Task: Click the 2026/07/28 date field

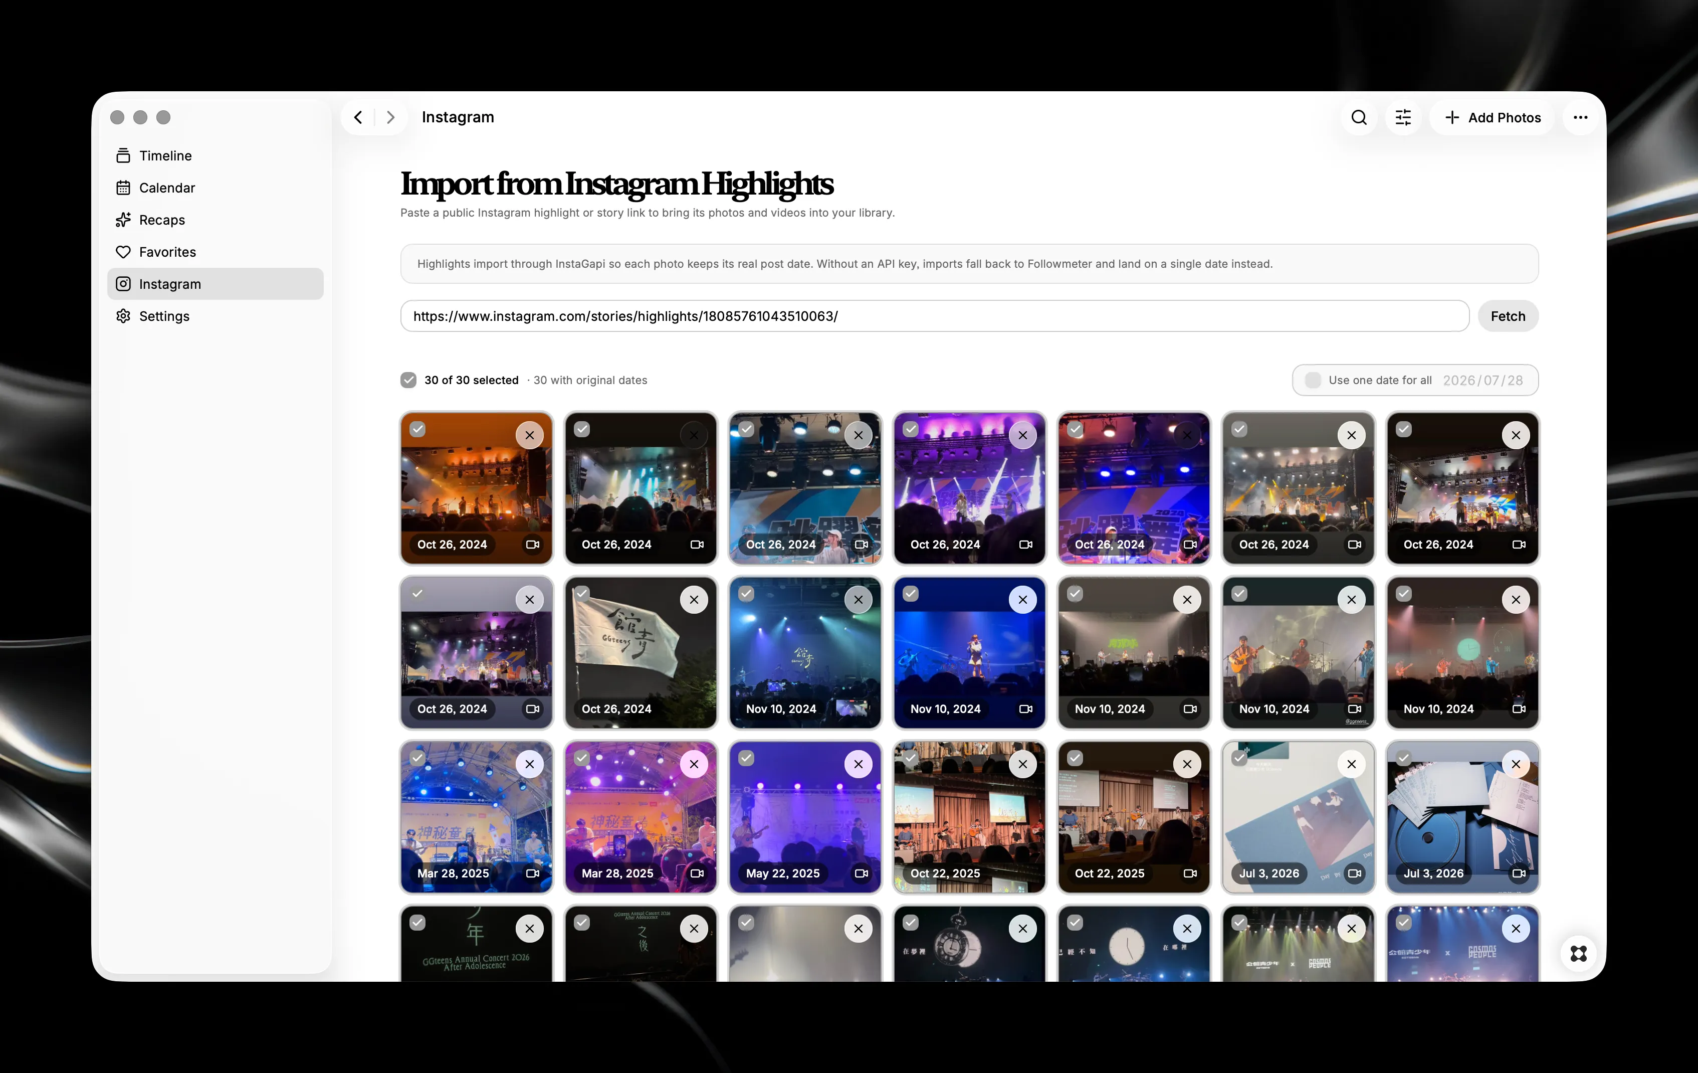Action: pos(1482,380)
